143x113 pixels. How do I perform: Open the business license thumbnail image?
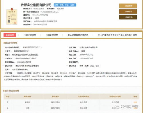(x=12, y=17)
